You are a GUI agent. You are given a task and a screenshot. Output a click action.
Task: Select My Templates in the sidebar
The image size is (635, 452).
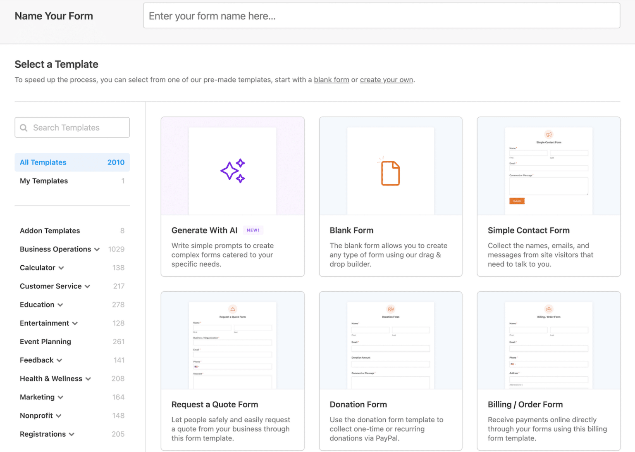click(x=44, y=181)
